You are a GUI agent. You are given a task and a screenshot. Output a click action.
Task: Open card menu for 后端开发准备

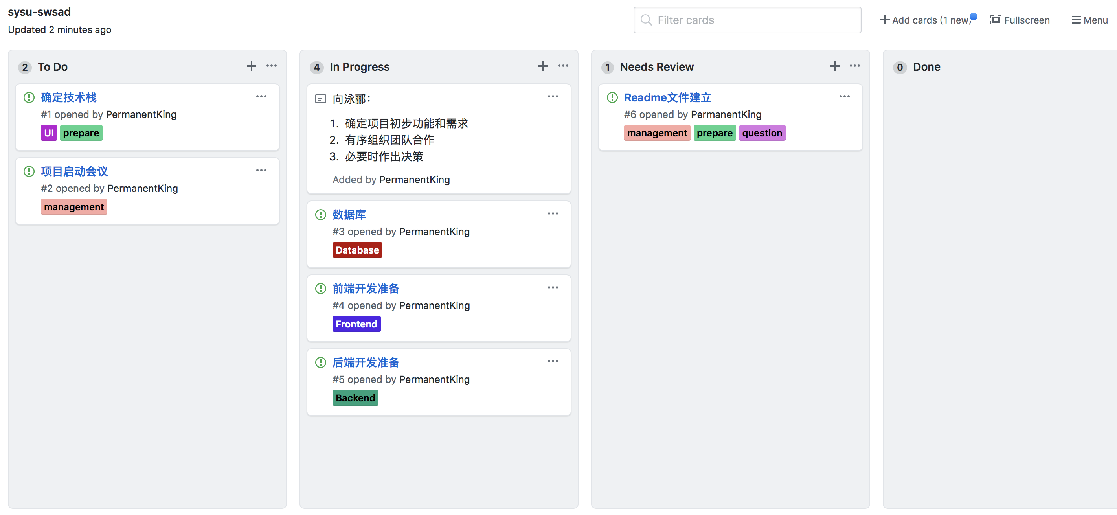tap(553, 361)
